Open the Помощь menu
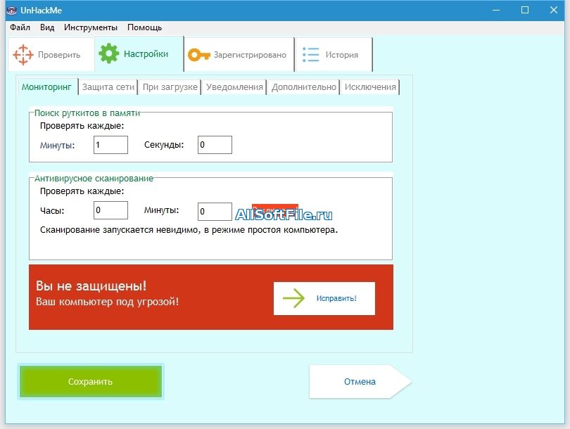The height and width of the screenshot is (429, 570). coord(144,27)
